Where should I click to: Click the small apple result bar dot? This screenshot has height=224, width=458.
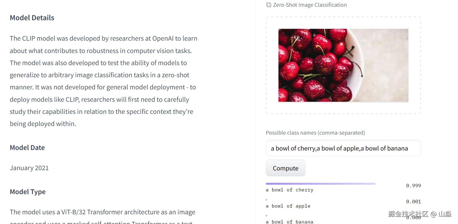[266, 200]
